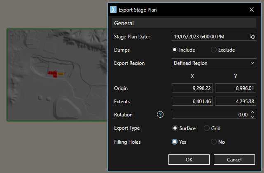Increase Rotation value with up arrow
This screenshot has height=173, width=264.
pyautogui.click(x=252, y=113)
